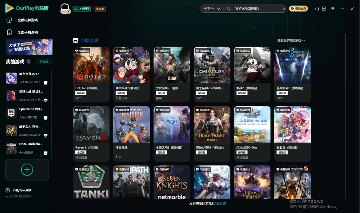The height and width of the screenshot is (213, 360).
Task: Click PC monitor icon on Dota Underlords row
Action: pyautogui.click(x=45, y=153)
